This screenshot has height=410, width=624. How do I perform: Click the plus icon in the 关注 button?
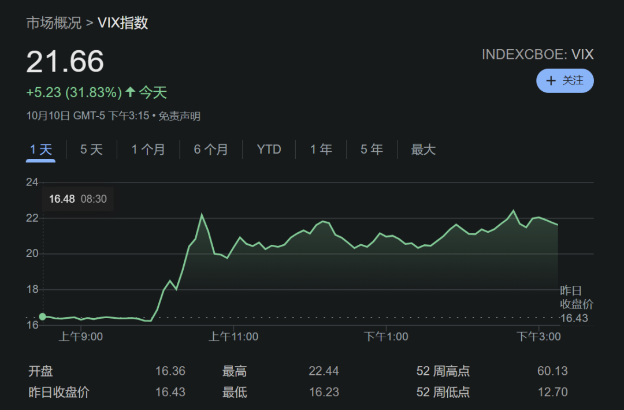pos(551,81)
